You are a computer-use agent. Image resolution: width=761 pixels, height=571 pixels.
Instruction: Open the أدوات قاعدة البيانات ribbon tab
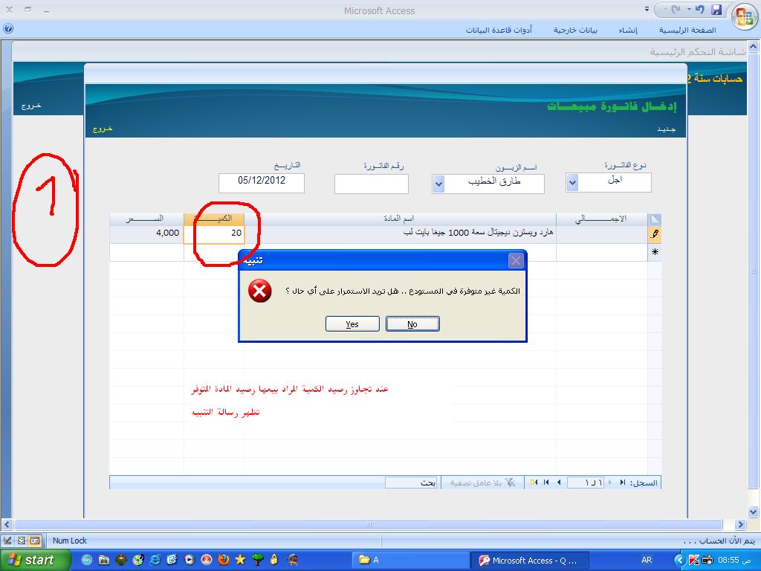[x=499, y=30]
